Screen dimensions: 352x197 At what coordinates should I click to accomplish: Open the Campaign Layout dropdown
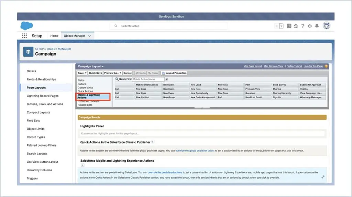91,66
